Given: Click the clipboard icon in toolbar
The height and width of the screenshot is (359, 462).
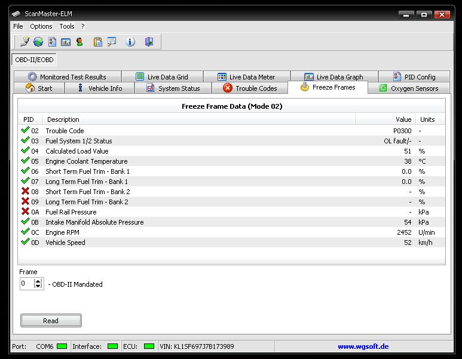Looking at the screenshot, I should [97, 42].
